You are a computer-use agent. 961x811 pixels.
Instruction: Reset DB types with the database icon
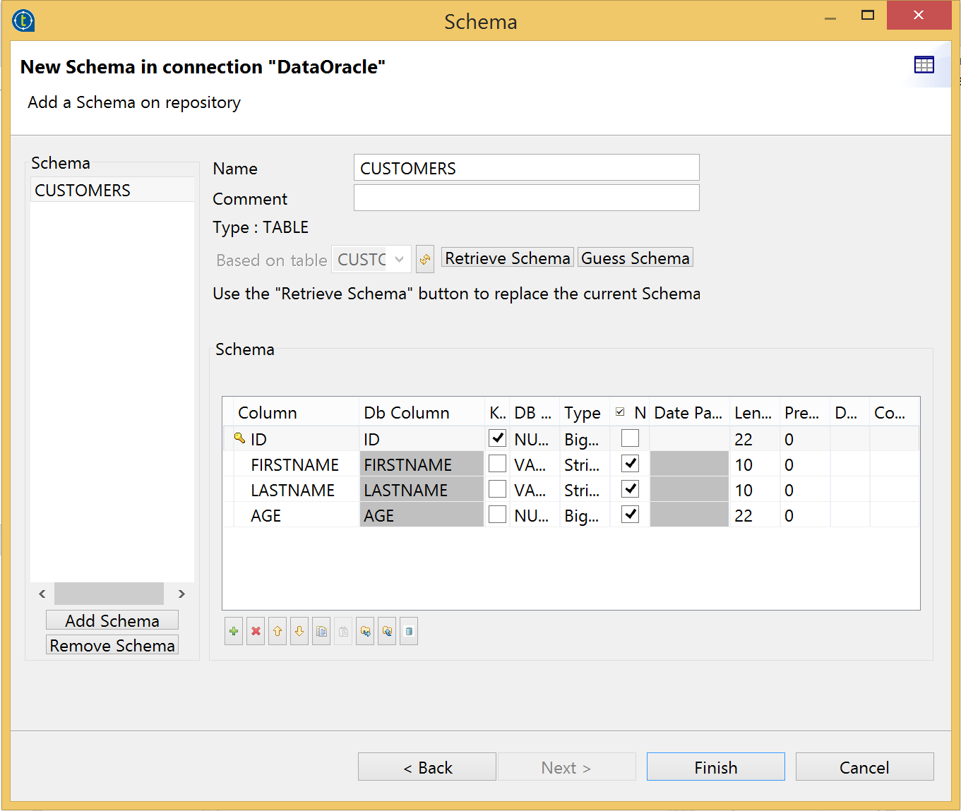(x=409, y=630)
